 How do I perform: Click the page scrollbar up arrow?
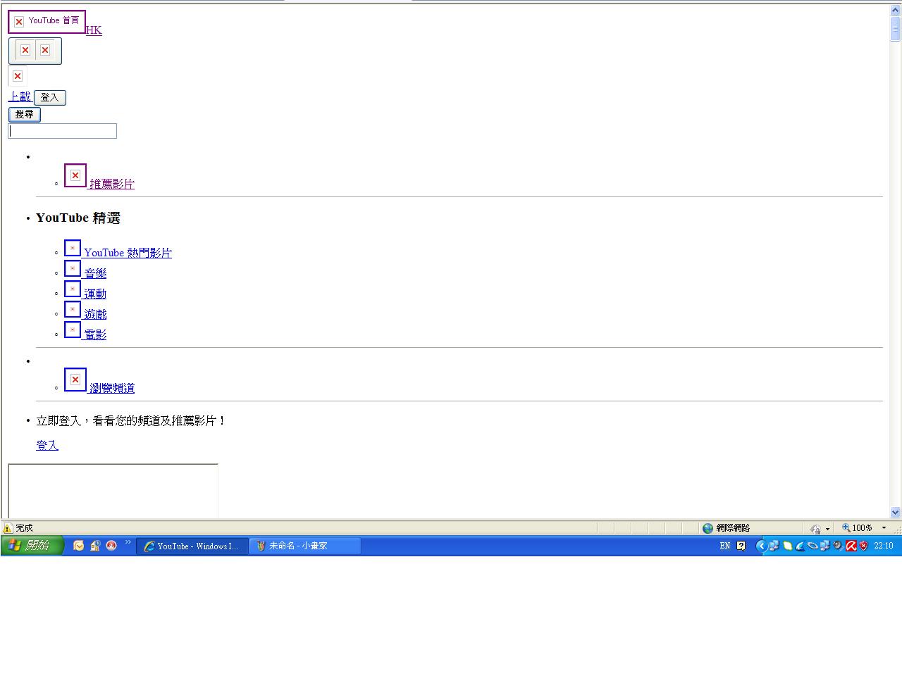[x=896, y=10]
